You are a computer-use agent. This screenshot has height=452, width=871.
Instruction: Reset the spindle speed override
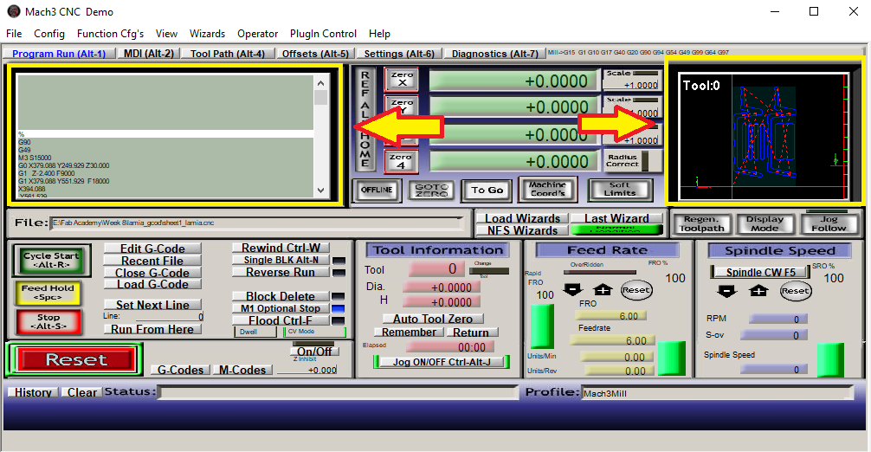[x=796, y=290]
